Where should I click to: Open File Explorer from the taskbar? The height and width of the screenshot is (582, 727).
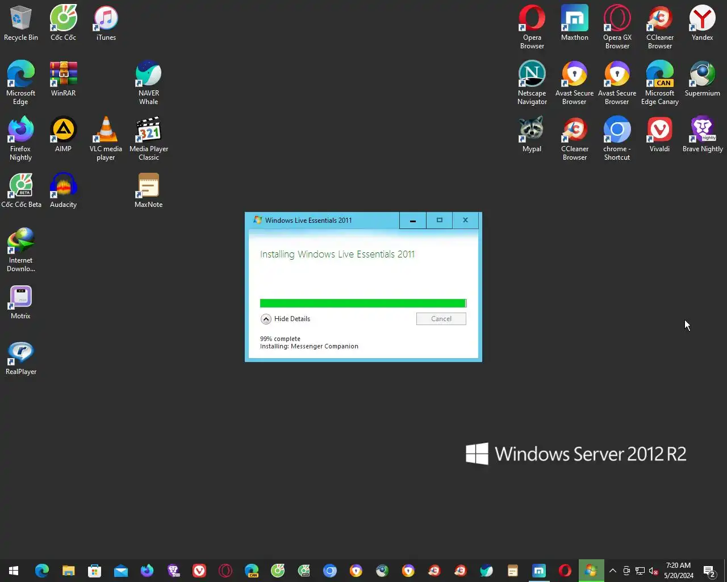click(x=68, y=571)
